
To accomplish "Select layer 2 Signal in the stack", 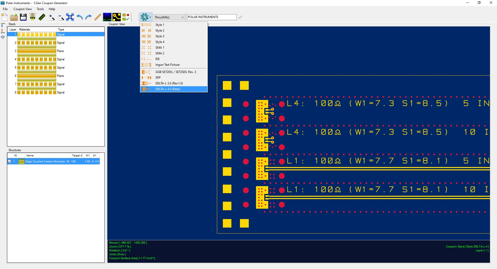I will coord(56,43).
